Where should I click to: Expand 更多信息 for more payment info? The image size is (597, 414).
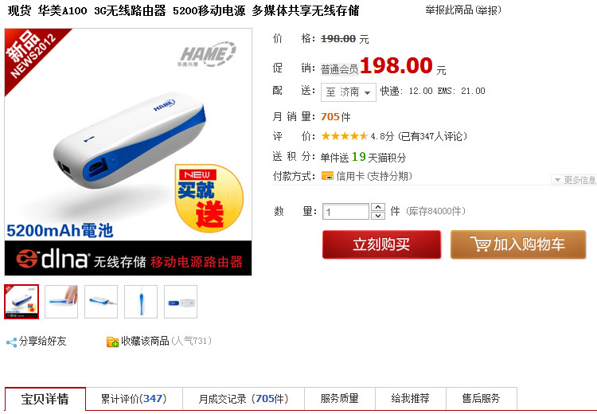pyautogui.click(x=574, y=180)
